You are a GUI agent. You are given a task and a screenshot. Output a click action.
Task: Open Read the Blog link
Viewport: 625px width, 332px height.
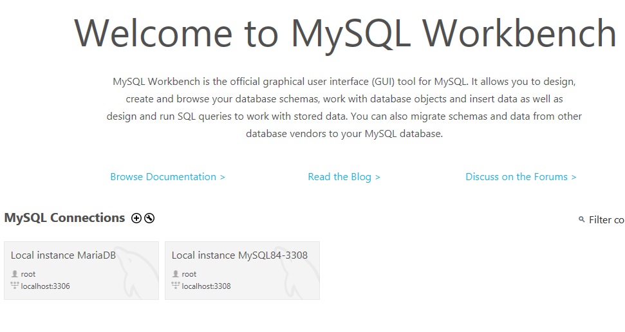click(344, 176)
